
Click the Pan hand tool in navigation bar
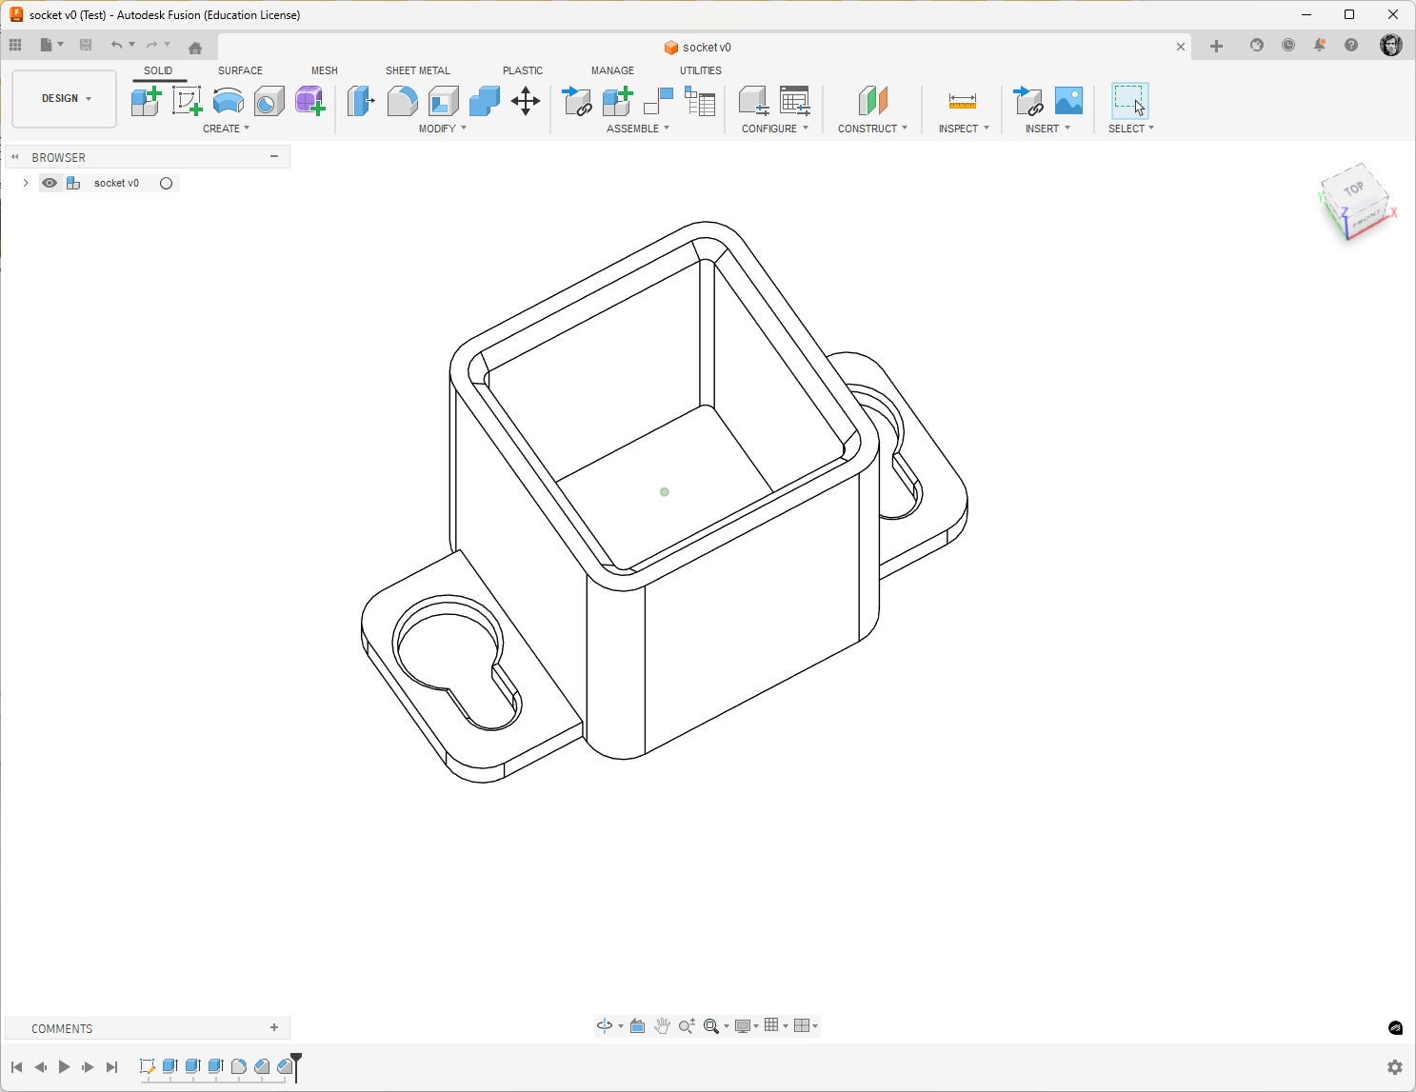(662, 1025)
